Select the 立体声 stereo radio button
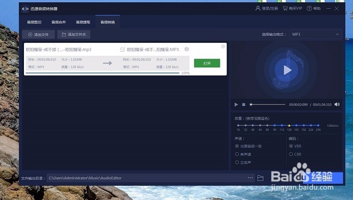This screenshot has height=200, width=353. coord(237,162)
